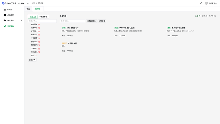Image resolution: width=220 pixels, height=124 pixels.
Task: Expand the 媒体管理 menu chevron
Action: (x=21, y=20)
